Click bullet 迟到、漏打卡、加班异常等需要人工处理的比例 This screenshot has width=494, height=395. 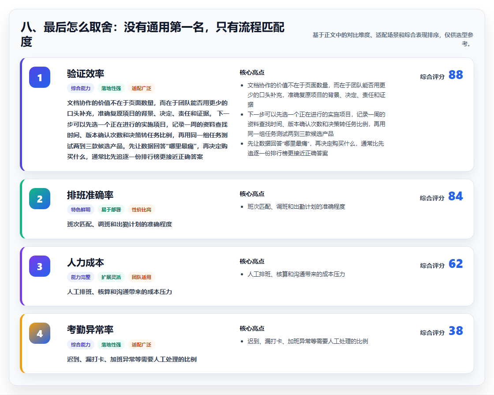(308, 341)
